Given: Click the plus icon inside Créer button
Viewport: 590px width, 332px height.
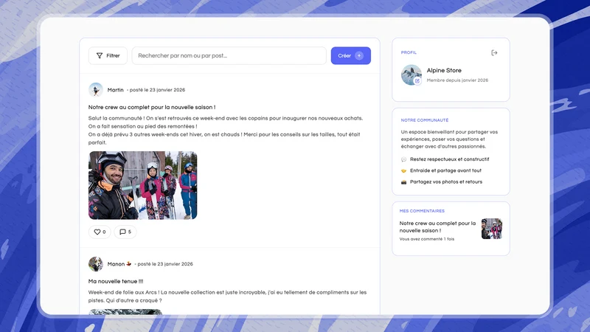Looking at the screenshot, I should click(359, 56).
